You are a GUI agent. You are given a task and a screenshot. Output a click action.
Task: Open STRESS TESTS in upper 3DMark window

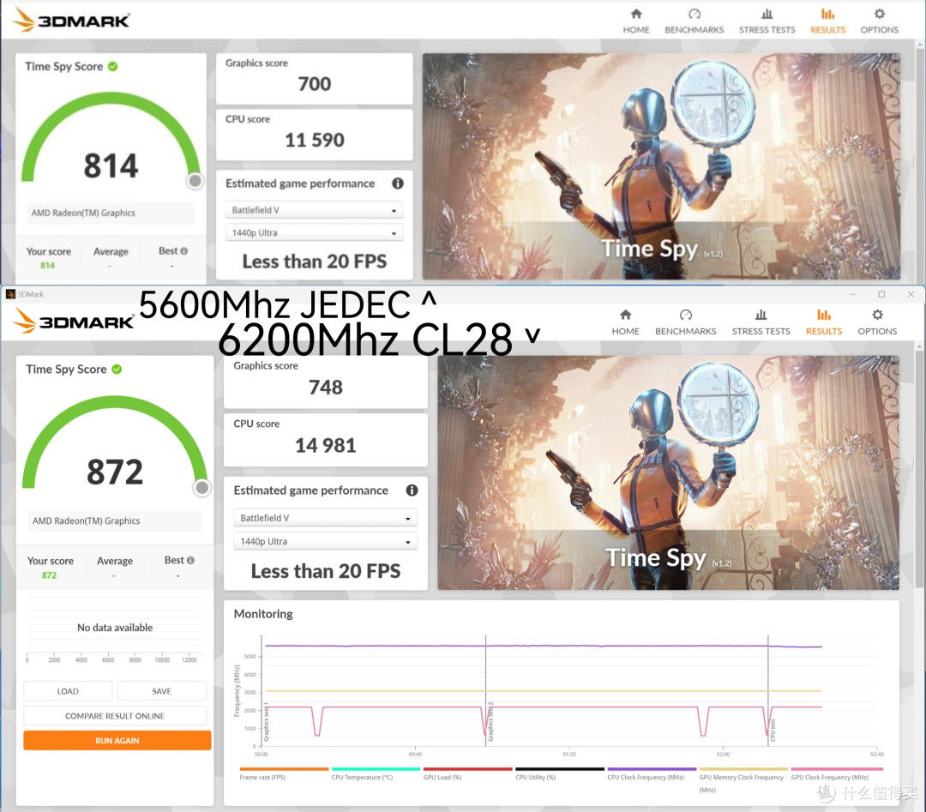(767, 21)
